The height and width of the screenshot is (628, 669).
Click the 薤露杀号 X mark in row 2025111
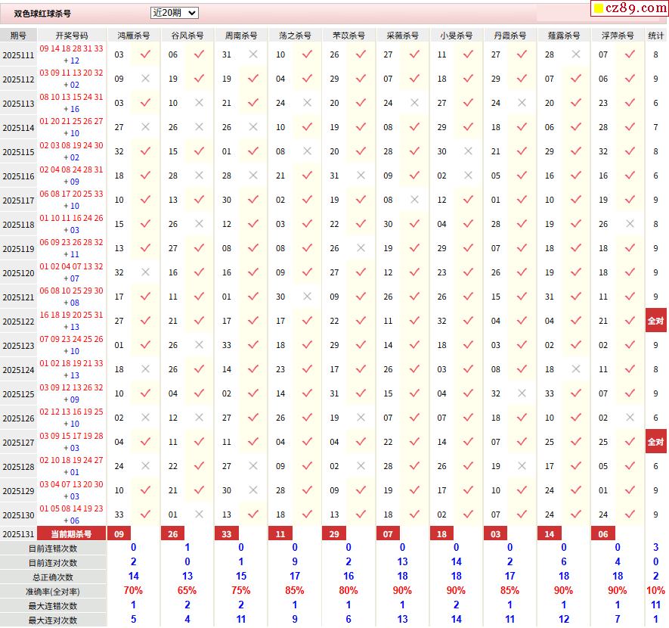pos(575,54)
